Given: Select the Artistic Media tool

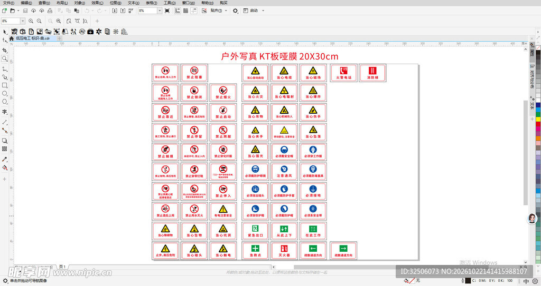Looking at the screenshot, I should (4, 77).
